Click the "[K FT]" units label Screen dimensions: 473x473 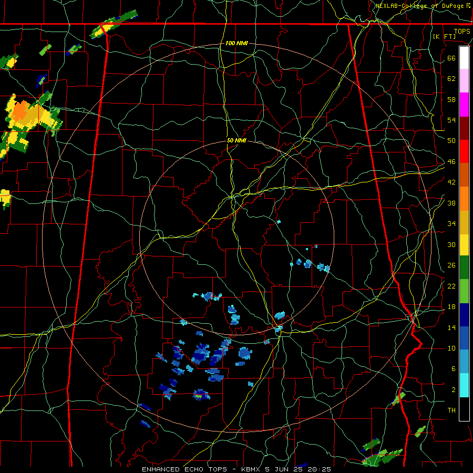[x=444, y=37]
